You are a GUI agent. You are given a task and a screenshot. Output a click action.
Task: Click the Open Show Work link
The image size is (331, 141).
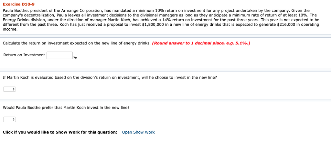[x=138, y=132]
